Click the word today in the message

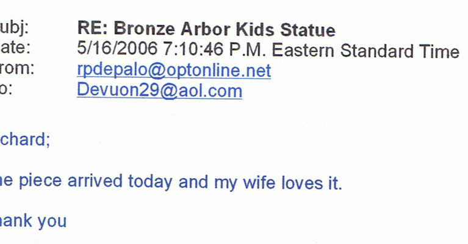(x=151, y=182)
